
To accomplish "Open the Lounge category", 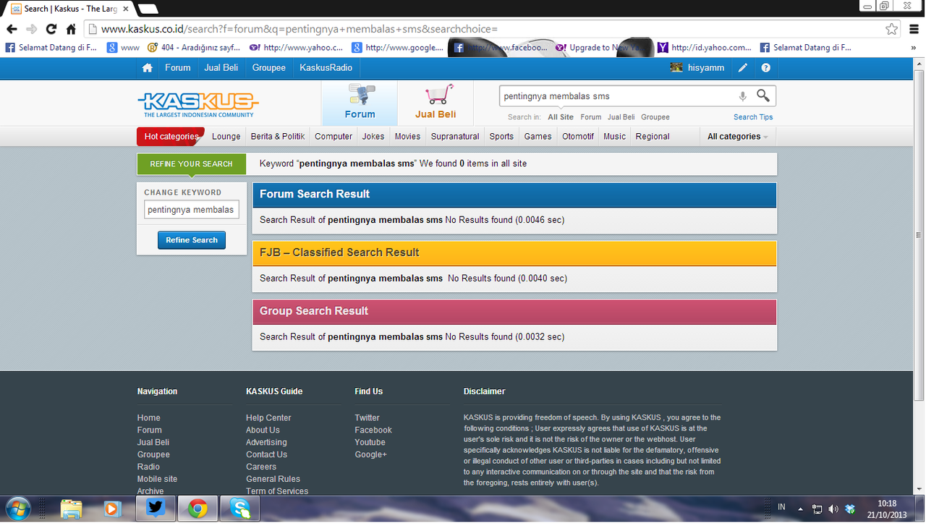I will [226, 136].
